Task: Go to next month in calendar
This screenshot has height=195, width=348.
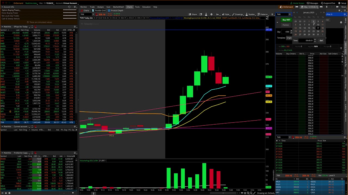Action: [321, 12]
